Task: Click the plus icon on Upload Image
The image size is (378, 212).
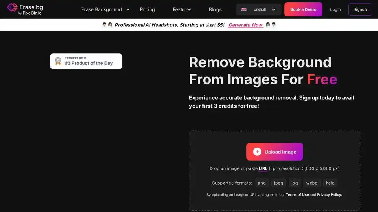Action: coord(257,152)
